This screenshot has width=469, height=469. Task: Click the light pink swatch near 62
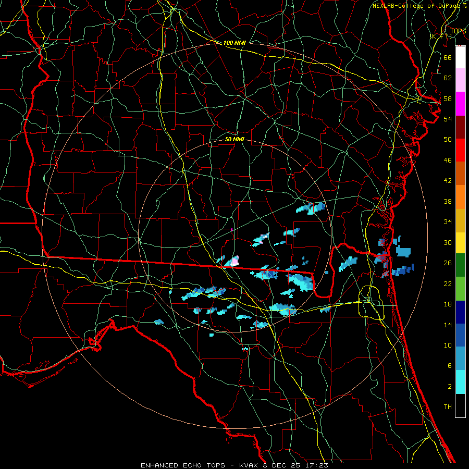coord(460,80)
